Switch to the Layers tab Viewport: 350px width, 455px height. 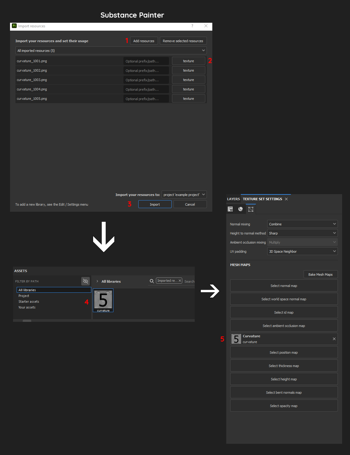(233, 199)
